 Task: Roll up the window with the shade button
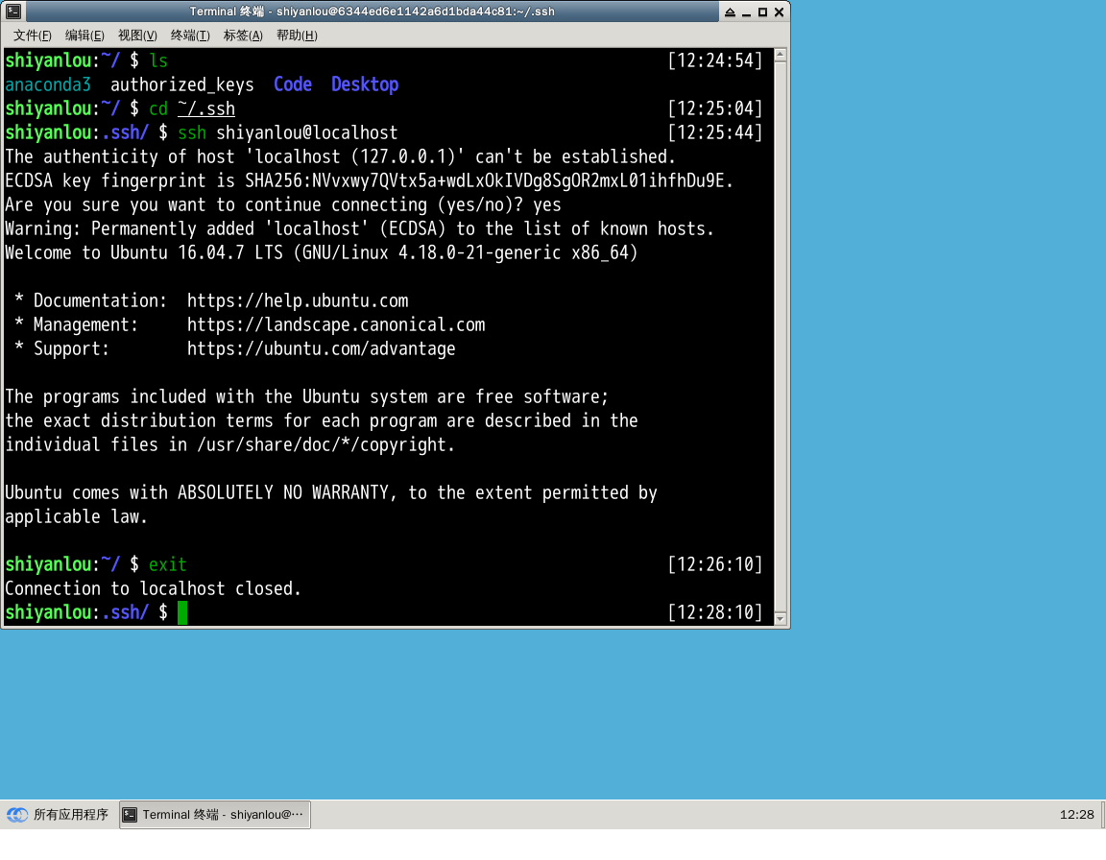click(x=731, y=12)
